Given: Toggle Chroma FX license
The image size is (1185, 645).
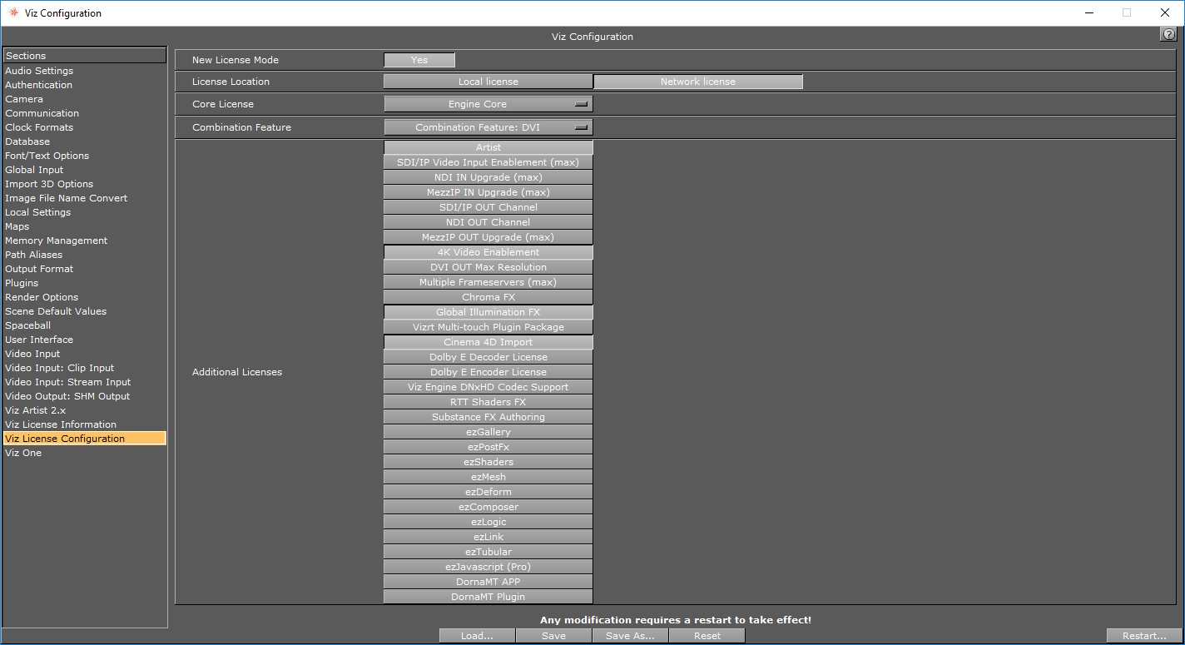Looking at the screenshot, I should click(x=488, y=297).
